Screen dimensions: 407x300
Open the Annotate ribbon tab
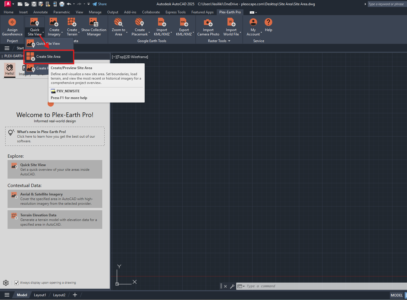(x=40, y=12)
